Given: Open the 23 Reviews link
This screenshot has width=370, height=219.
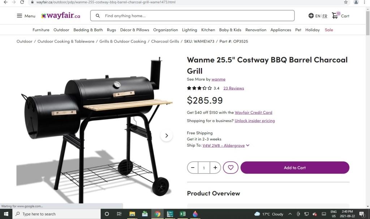Looking at the screenshot, I should (234, 88).
